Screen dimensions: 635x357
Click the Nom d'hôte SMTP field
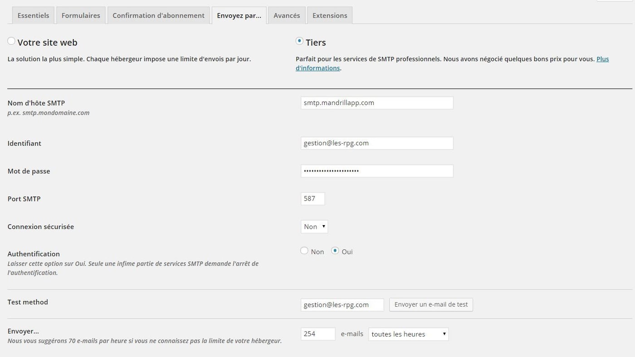tap(376, 102)
